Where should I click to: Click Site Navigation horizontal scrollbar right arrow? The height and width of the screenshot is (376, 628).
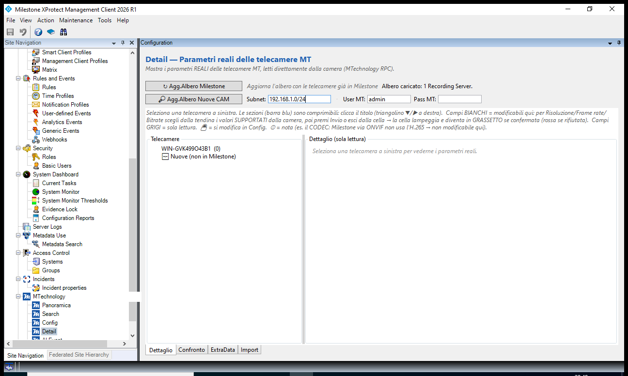coord(125,344)
